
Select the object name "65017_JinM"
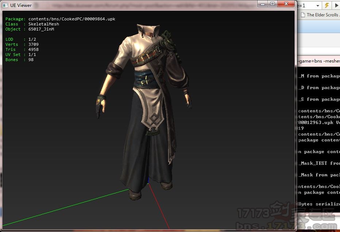(x=41, y=29)
